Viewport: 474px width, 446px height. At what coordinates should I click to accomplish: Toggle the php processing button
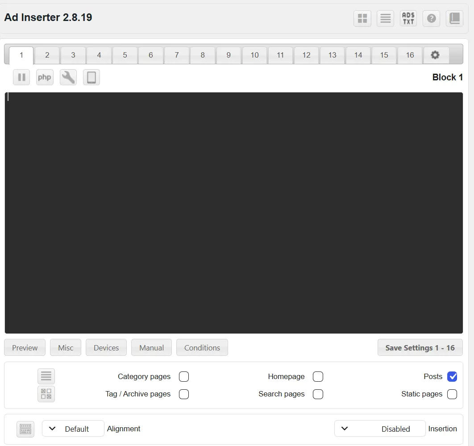click(45, 77)
